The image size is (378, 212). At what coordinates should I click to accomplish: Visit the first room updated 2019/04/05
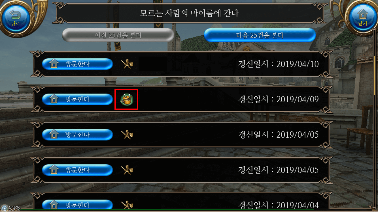pyautogui.click(x=77, y=135)
